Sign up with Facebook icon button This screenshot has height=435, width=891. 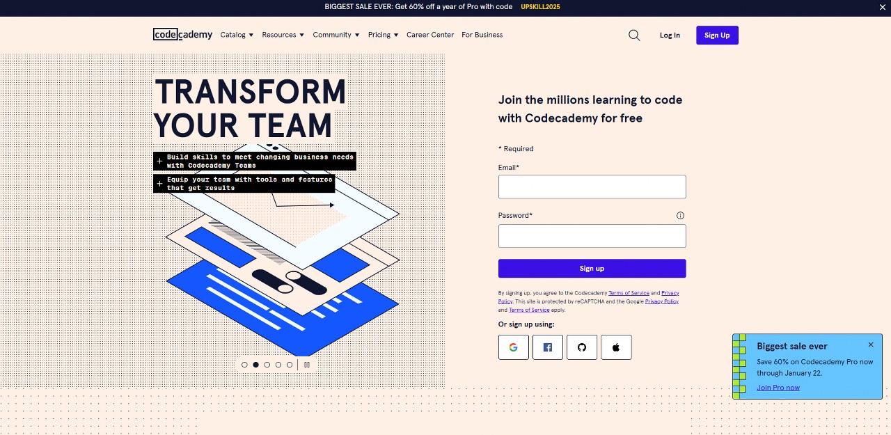coord(548,347)
